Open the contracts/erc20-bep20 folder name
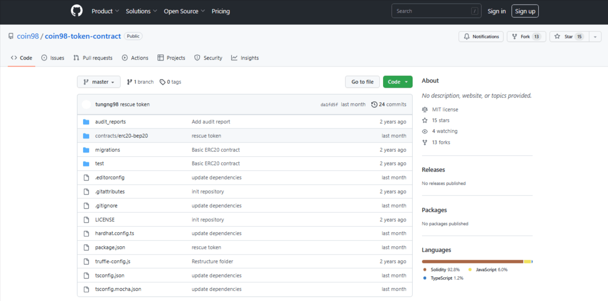 click(x=121, y=136)
